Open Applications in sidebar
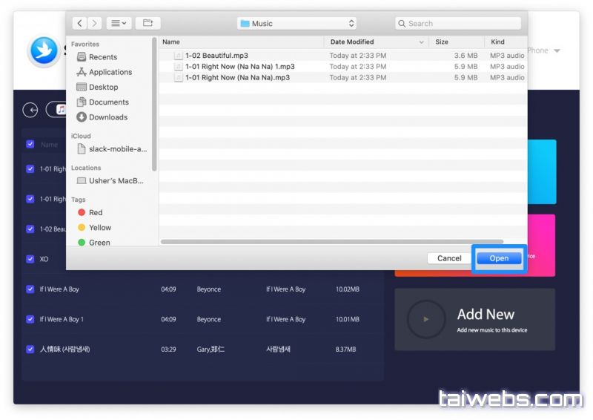Viewport: 593px width, 420px height. tap(110, 72)
